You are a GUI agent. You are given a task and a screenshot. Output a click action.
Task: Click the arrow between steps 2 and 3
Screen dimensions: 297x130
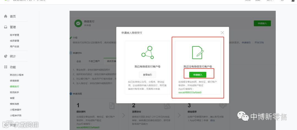179,115
